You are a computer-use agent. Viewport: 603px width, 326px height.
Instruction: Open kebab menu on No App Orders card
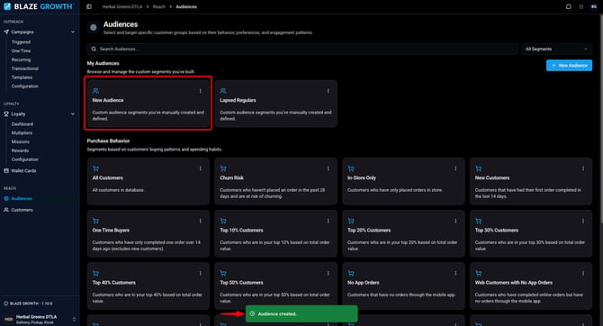(455, 273)
